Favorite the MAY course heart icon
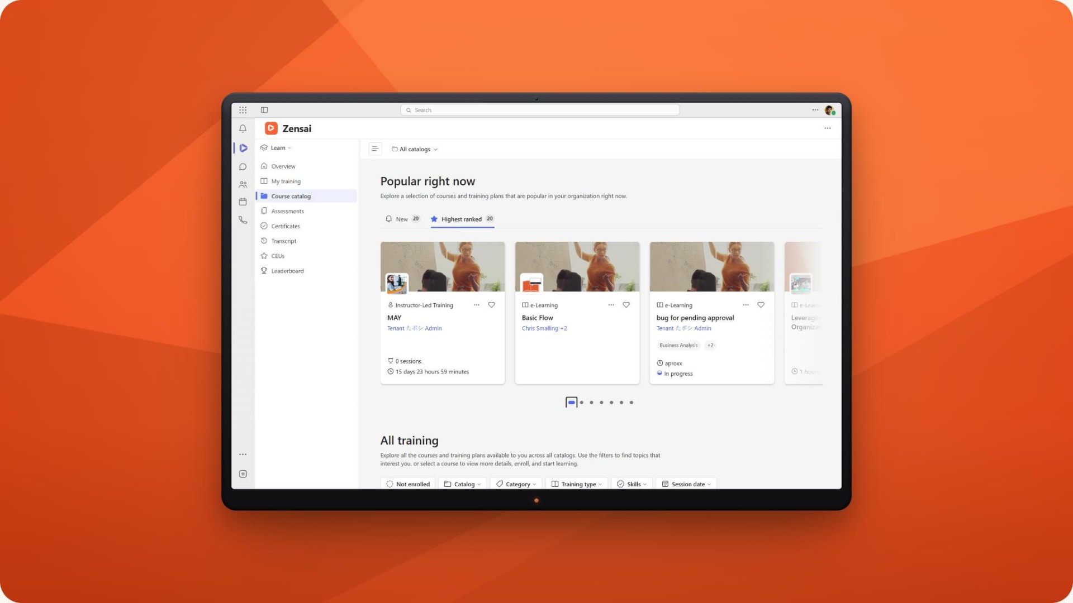The image size is (1073, 603). [491, 305]
